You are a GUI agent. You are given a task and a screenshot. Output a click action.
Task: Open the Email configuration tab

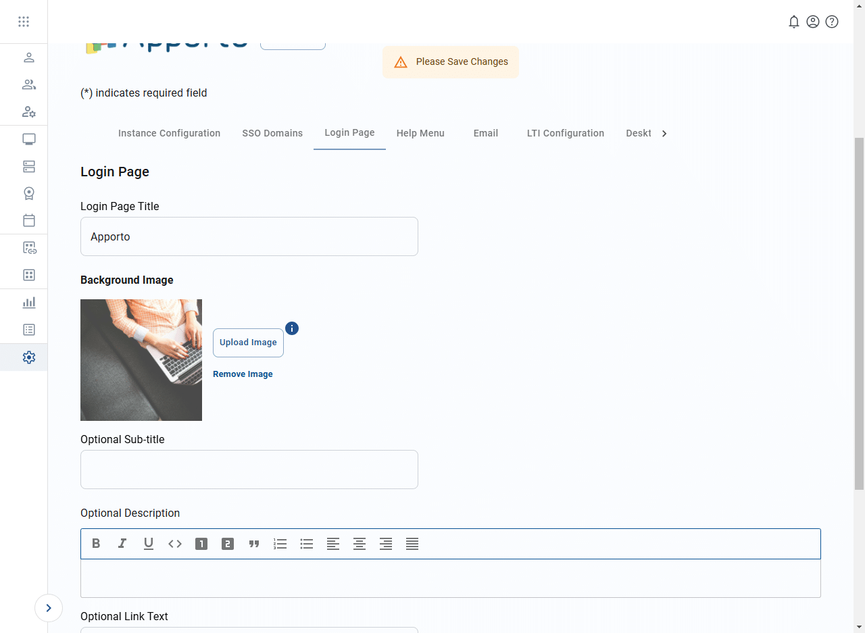(485, 133)
